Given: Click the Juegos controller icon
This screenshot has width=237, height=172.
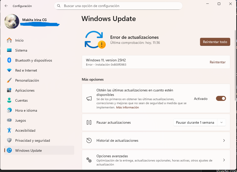Looking at the screenshot, I should tap(9, 120).
